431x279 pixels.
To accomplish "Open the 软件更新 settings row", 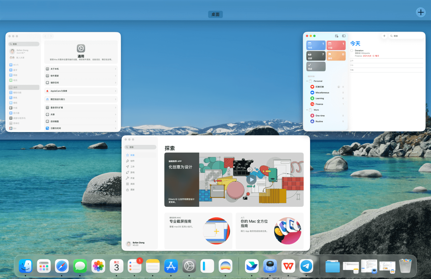I will [81, 76].
